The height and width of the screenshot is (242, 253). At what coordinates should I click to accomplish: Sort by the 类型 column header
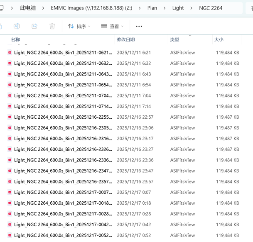174,39
